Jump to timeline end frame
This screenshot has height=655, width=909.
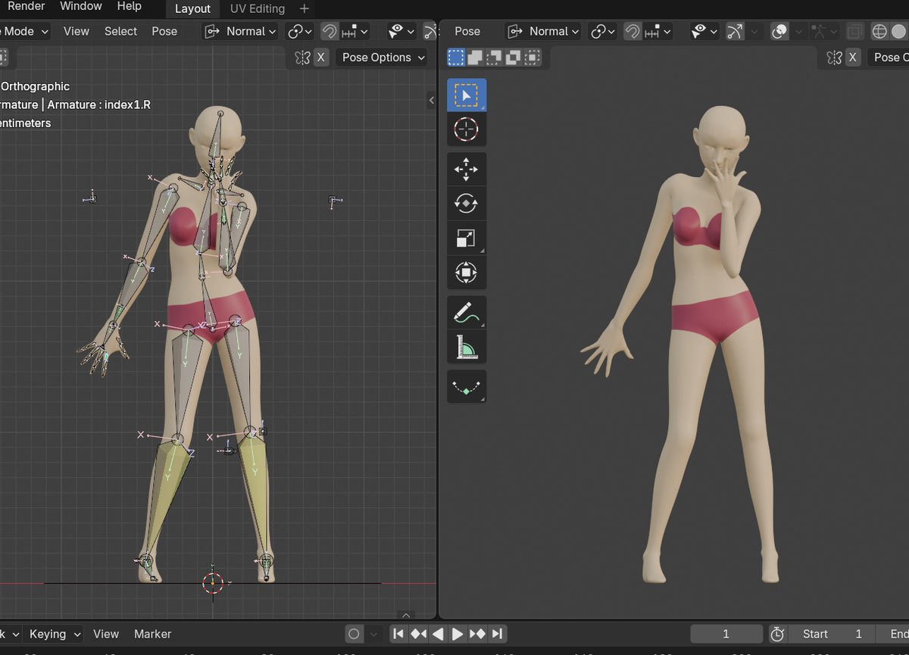click(497, 634)
